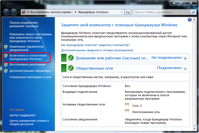The image size is (199, 133).
Task: Click shield icon beside 'Включение и отключение'
Action: 6,56
